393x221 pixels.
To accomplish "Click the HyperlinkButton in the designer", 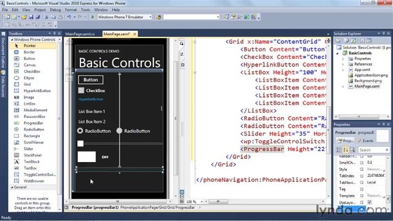I will pos(91,99).
